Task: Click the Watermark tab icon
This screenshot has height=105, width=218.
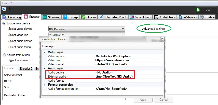Action: pyautogui.click(x=180, y=17)
